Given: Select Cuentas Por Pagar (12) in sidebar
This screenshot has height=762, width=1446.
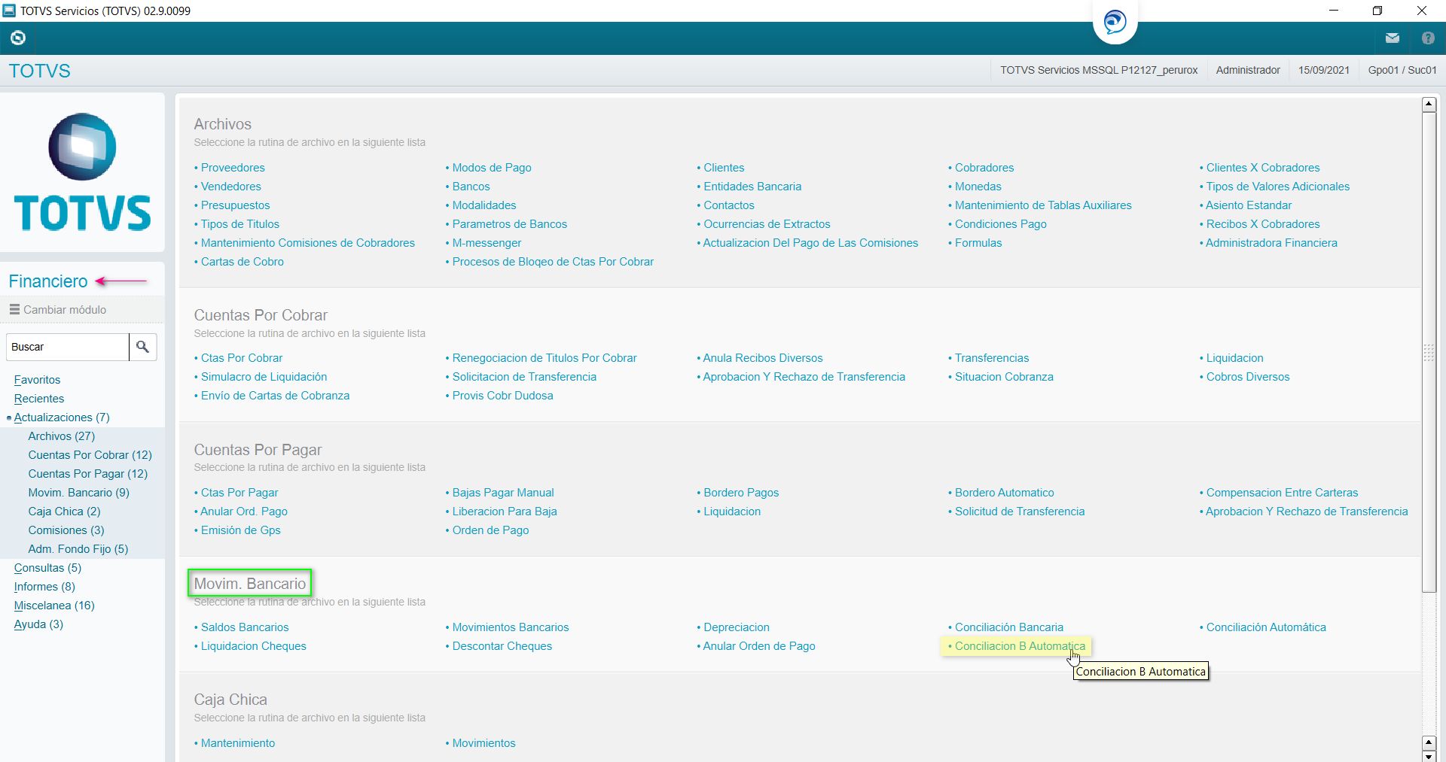Looking at the screenshot, I should pos(87,474).
